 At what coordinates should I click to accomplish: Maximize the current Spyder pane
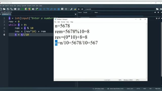pyautogui.click(x=62, y=9)
